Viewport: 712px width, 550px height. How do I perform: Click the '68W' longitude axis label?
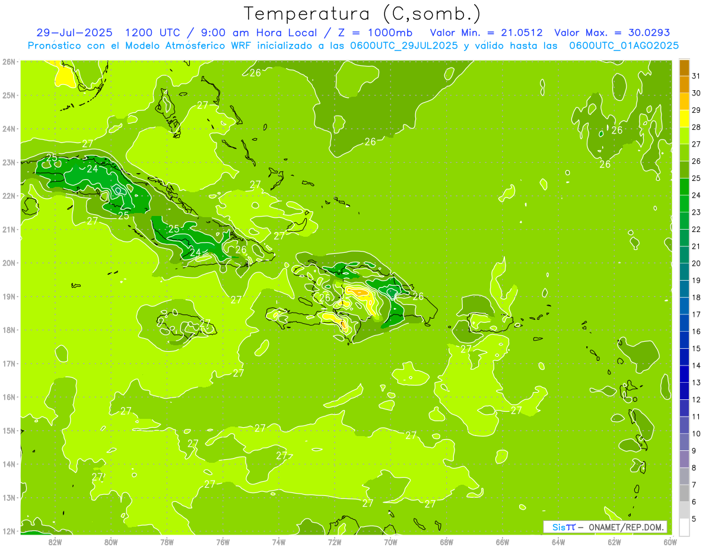[447, 542]
